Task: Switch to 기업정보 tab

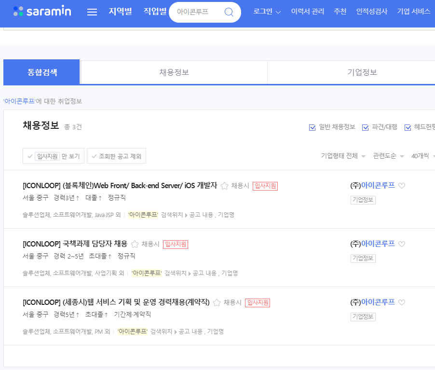Action: pyautogui.click(x=351, y=72)
